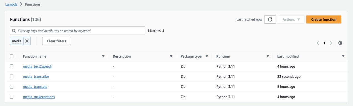Remove the media filter tag
This screenshot has width=353, height=106.
pyautogui.click(x=27, y=41)
